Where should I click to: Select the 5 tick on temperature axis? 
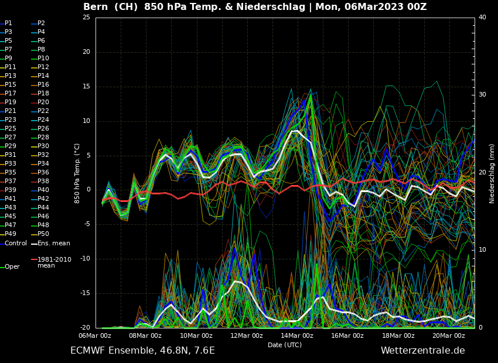coord(88,156)
